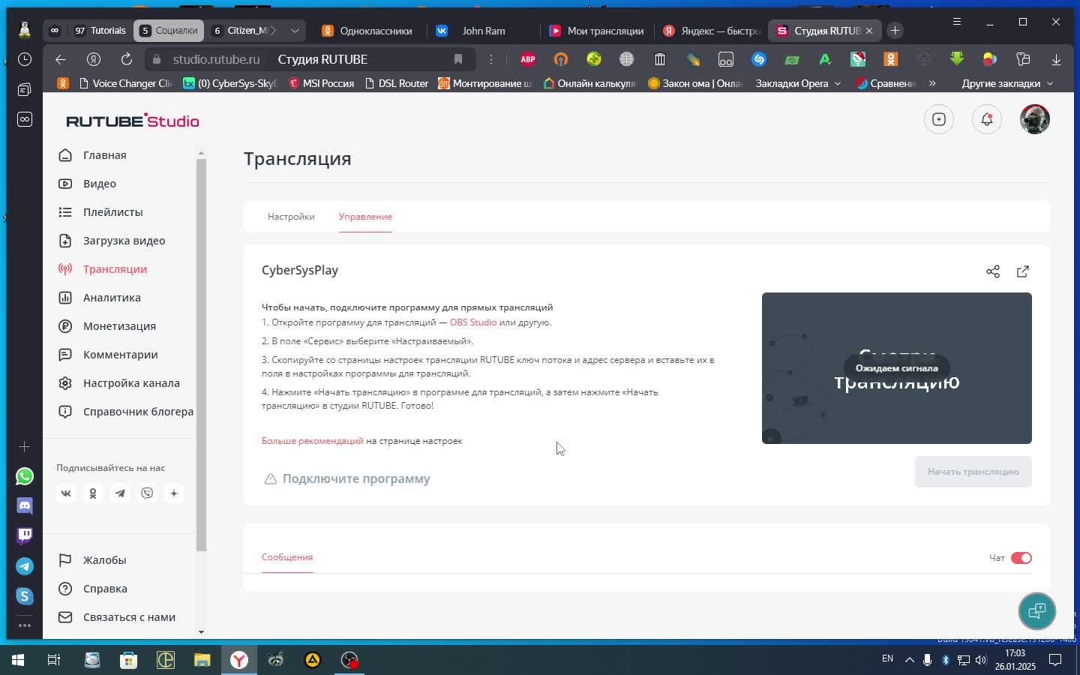1080x675 pixels.
Task: Open WhatsApp in browser side panel
Action: pos(25,476)
